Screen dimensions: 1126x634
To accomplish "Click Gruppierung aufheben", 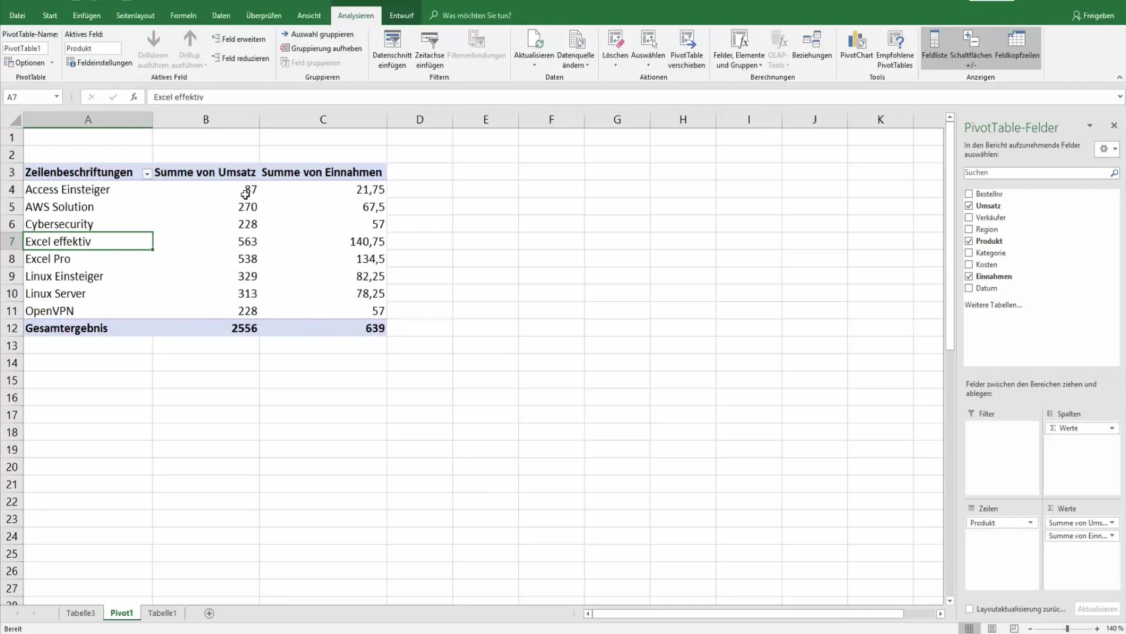I will [321, 48].
